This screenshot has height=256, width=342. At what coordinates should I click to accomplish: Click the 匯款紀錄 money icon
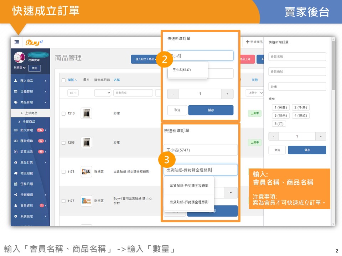(x=16, y=141)
